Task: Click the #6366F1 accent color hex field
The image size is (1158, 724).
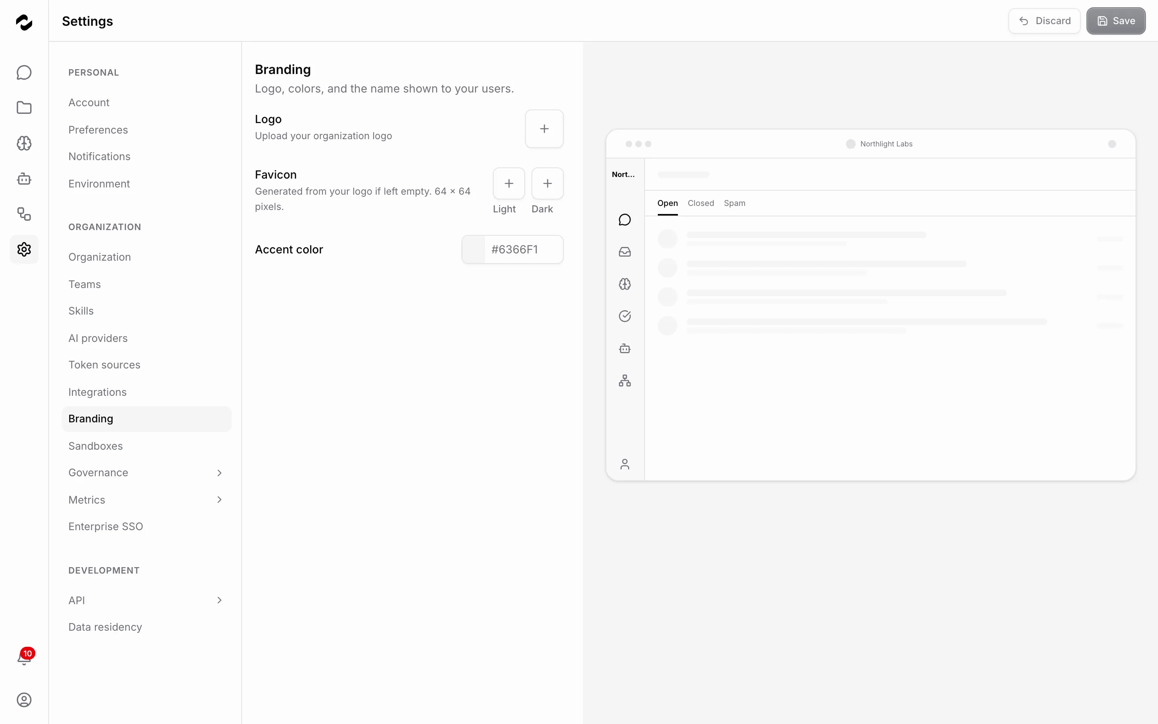Action: [524, 249]
